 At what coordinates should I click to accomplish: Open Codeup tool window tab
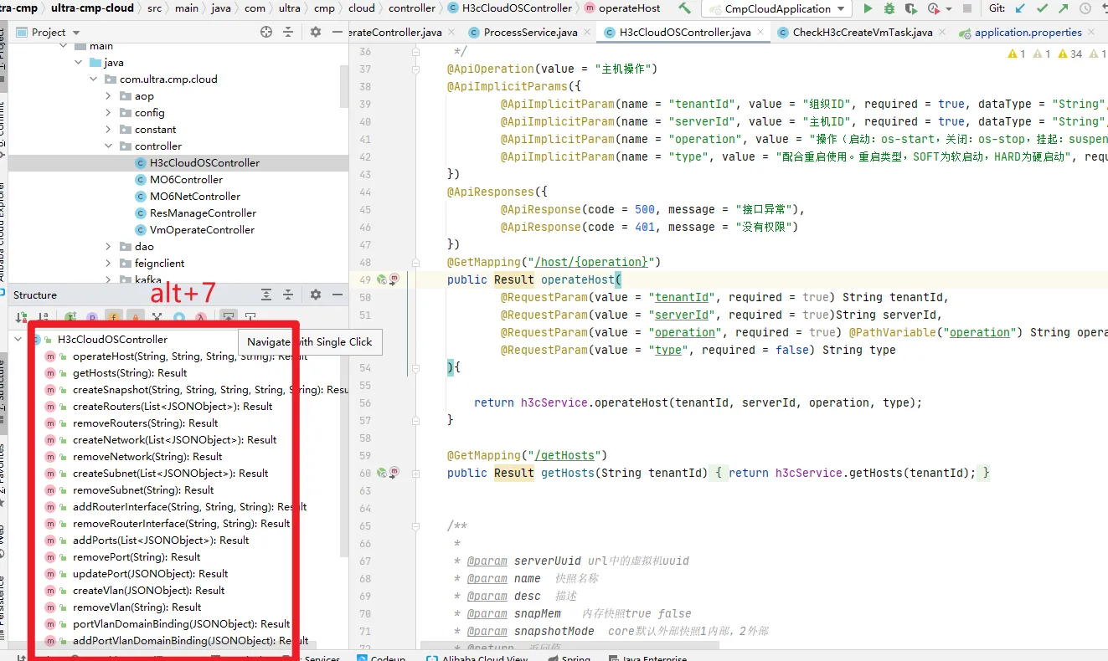pos(381,658)
